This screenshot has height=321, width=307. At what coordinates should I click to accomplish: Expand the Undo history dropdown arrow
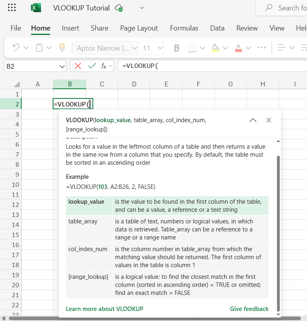(x=26, y=48)
